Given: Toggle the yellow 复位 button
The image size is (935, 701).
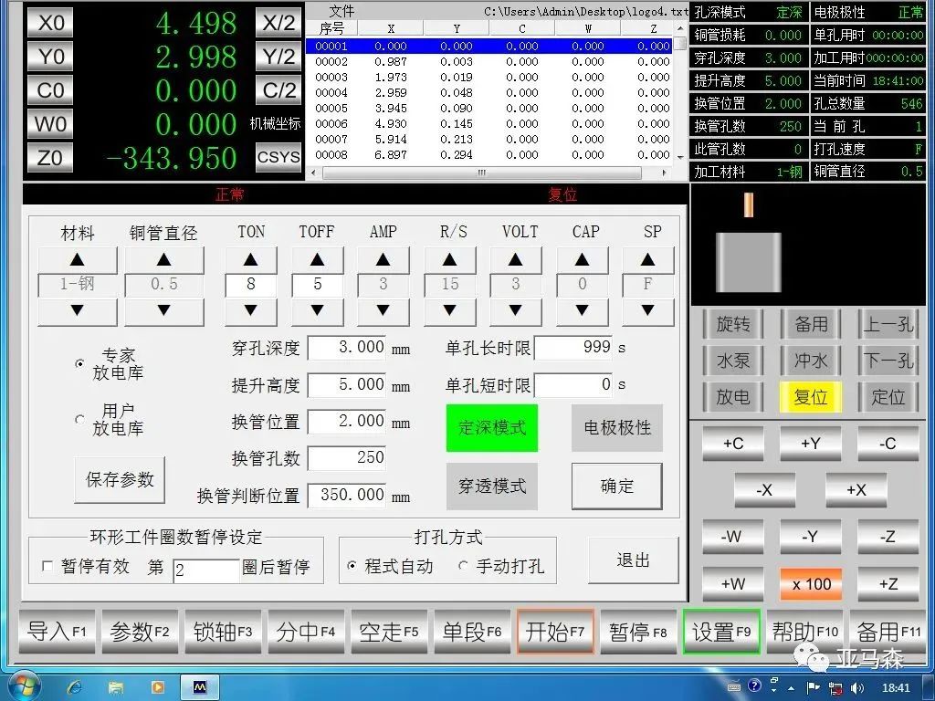Looking at the screenshot, I should (811, 397).
